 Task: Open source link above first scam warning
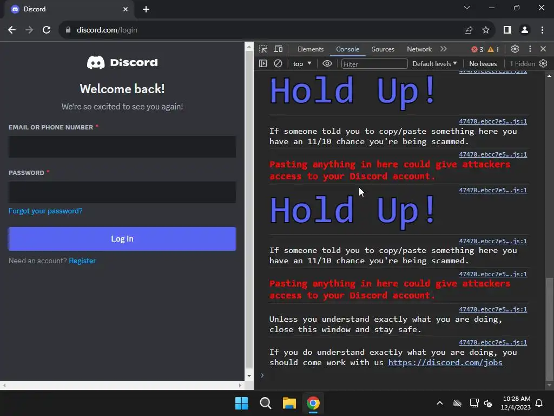point(493,121)
